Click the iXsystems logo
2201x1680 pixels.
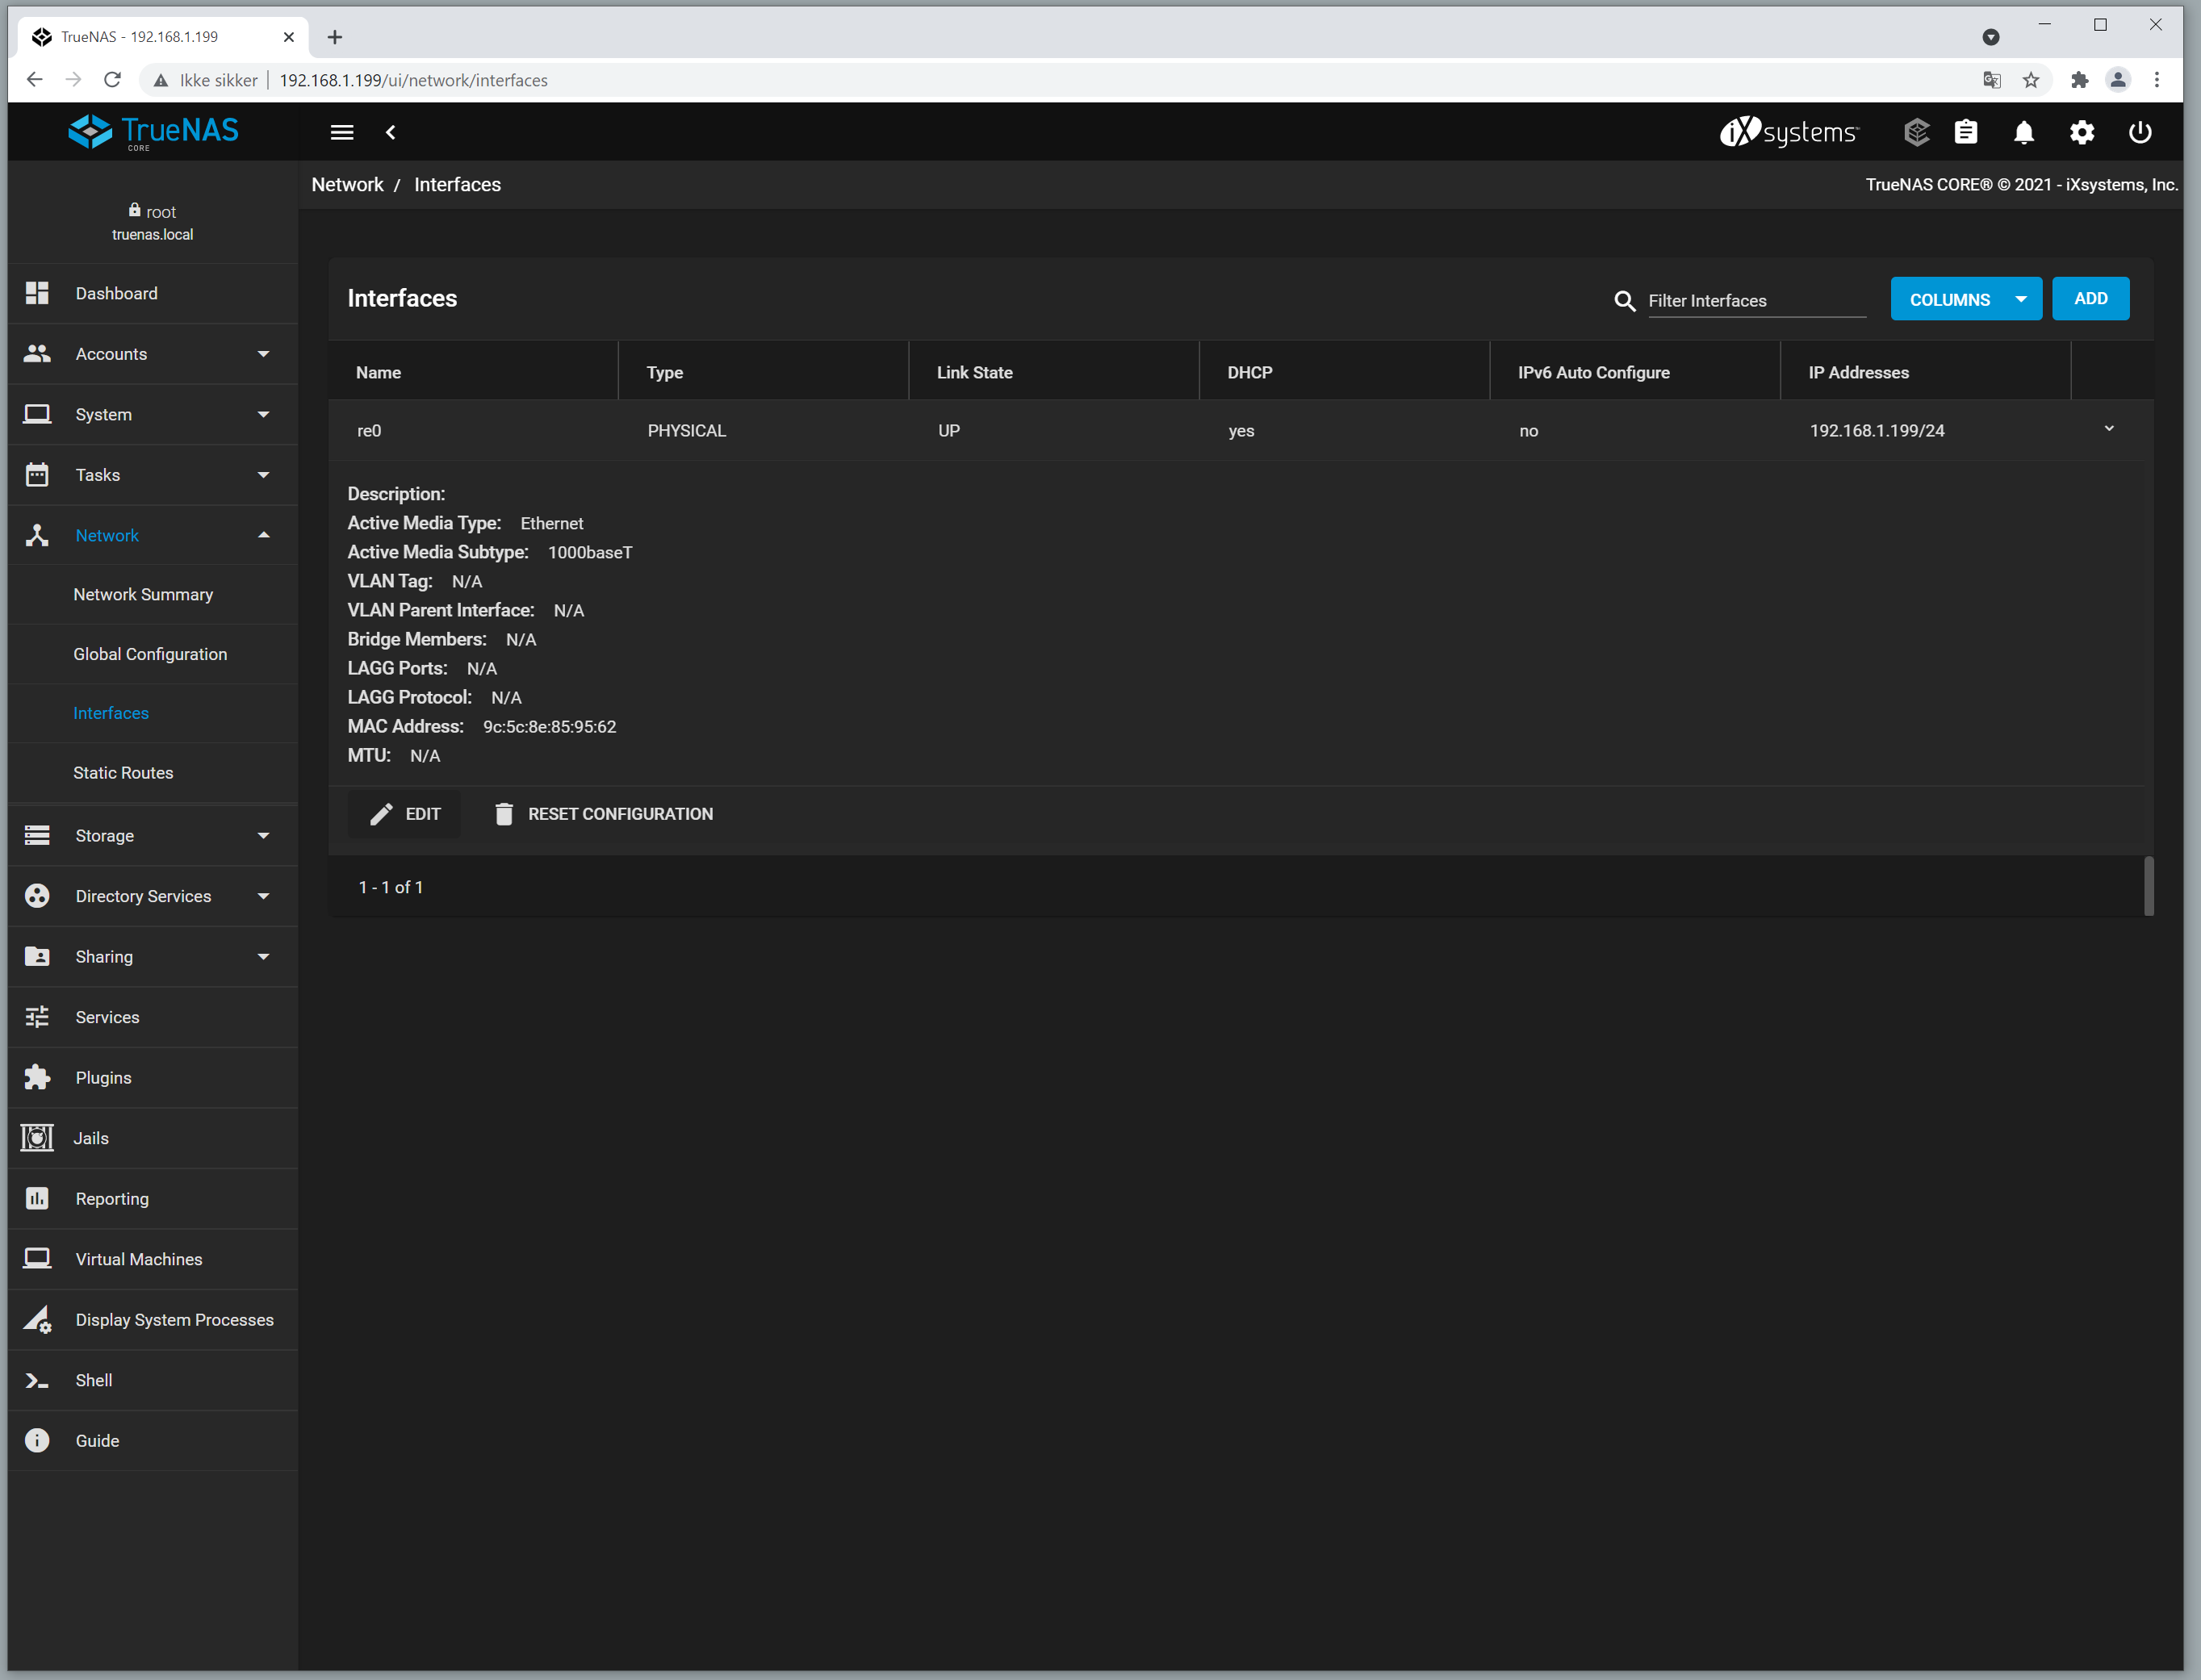(1789, 132)
